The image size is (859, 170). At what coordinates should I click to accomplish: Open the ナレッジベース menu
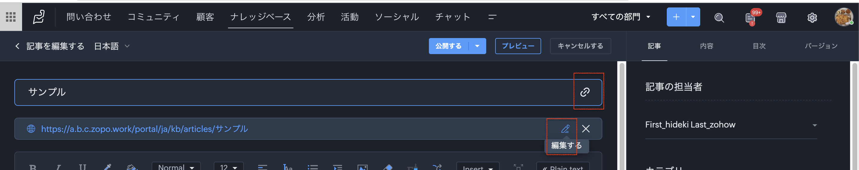pos(261,17)
